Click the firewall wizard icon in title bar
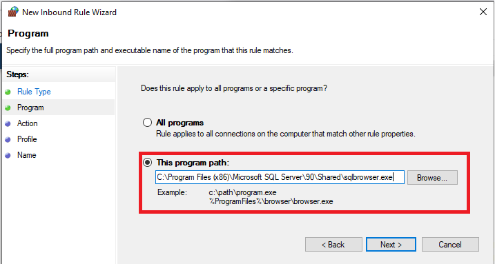The width and height of the screenshot is (495, 264). pos(13,12)
